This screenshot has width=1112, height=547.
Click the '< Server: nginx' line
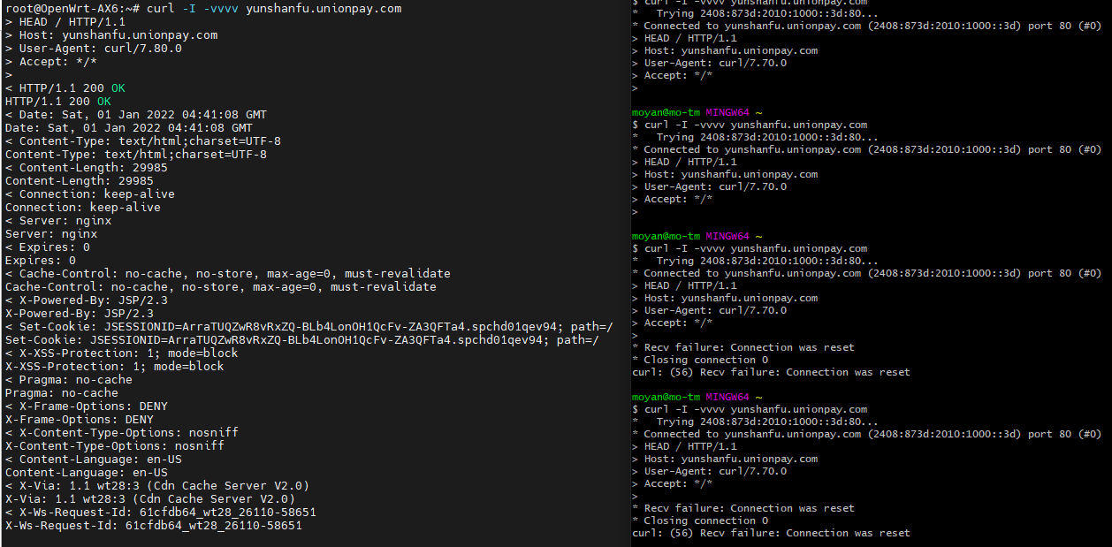pyautogui.click(x=57, y=221)
